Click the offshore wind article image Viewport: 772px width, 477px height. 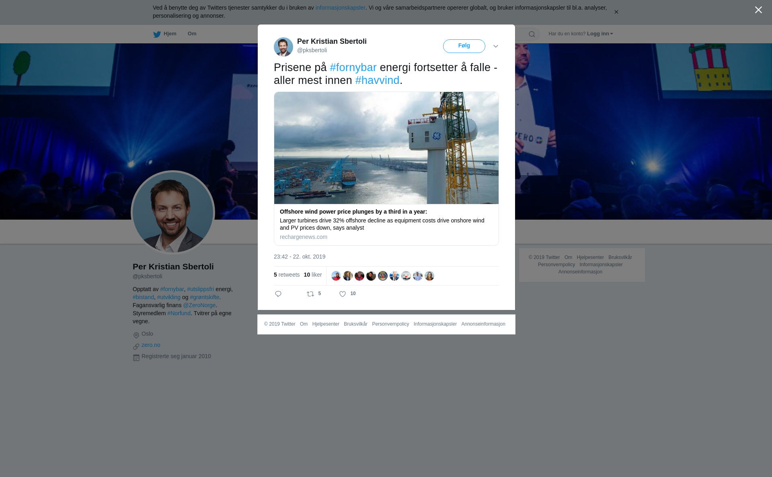tap(386, 148)
